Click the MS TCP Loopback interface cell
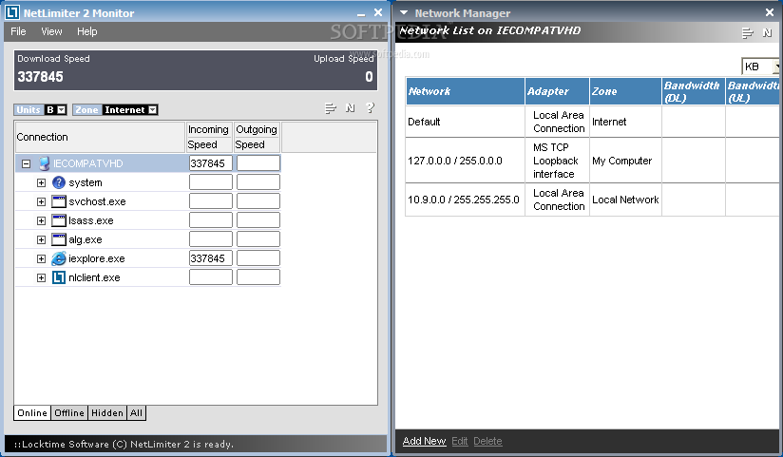783x457 pixels. pos(555,161)
